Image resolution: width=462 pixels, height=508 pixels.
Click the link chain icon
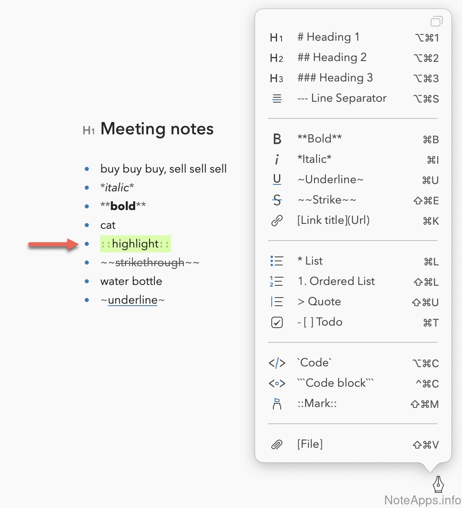click(277, 221)
